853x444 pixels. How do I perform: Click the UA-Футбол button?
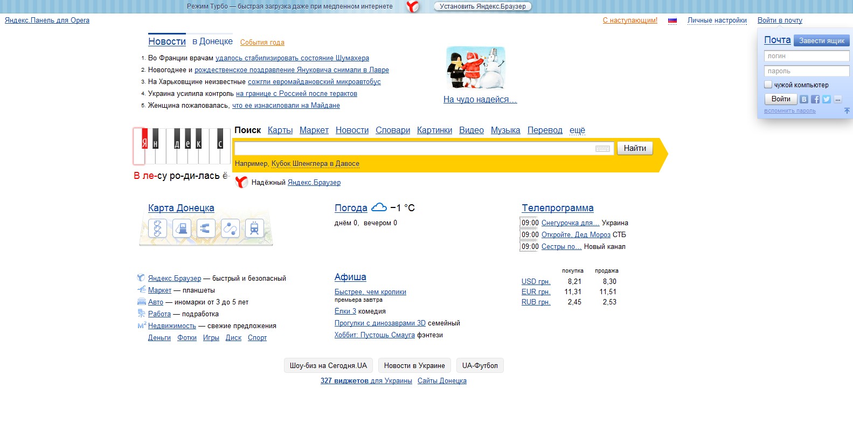coord(480,365)
